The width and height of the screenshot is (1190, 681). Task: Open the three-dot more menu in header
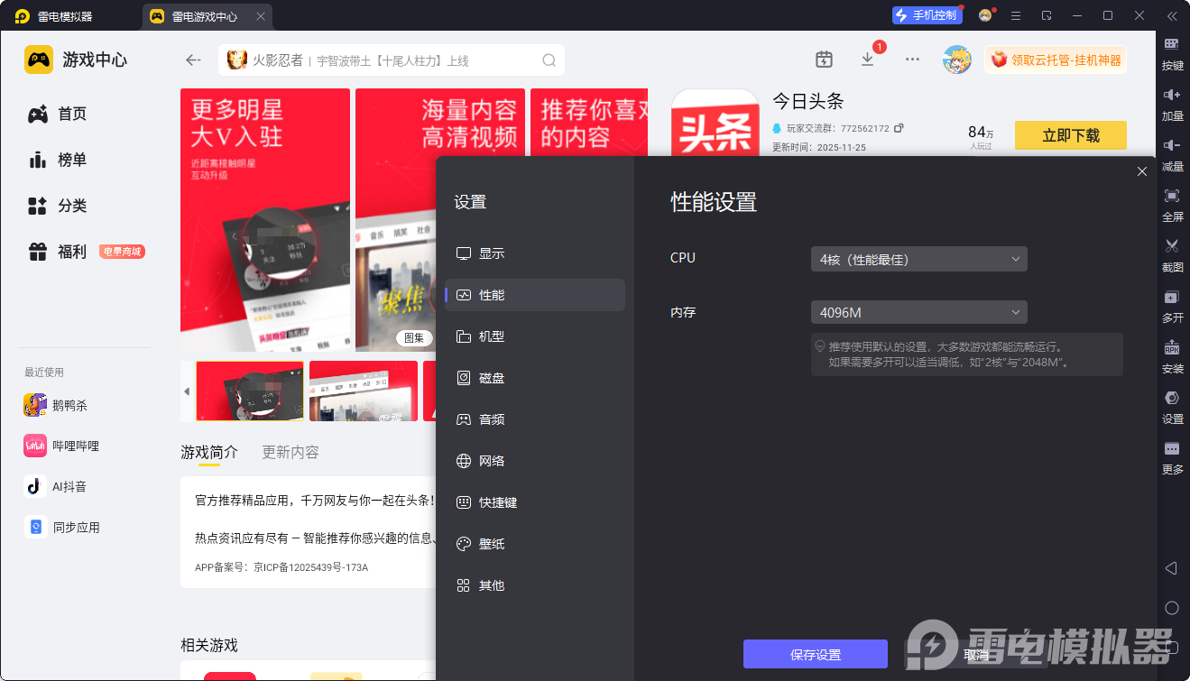(912, 60)
